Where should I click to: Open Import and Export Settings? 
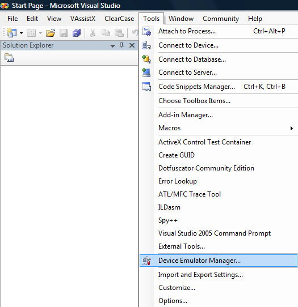[x=219, y=275]
